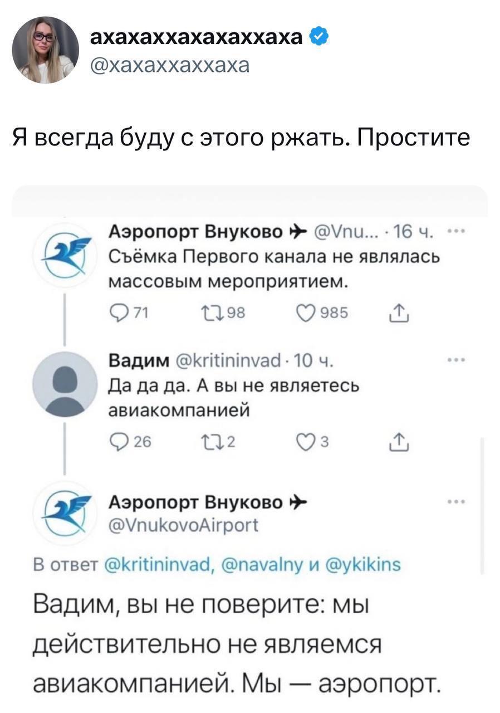Like Вадим's reply with 3 likes
500x713 pixels.
305,442
